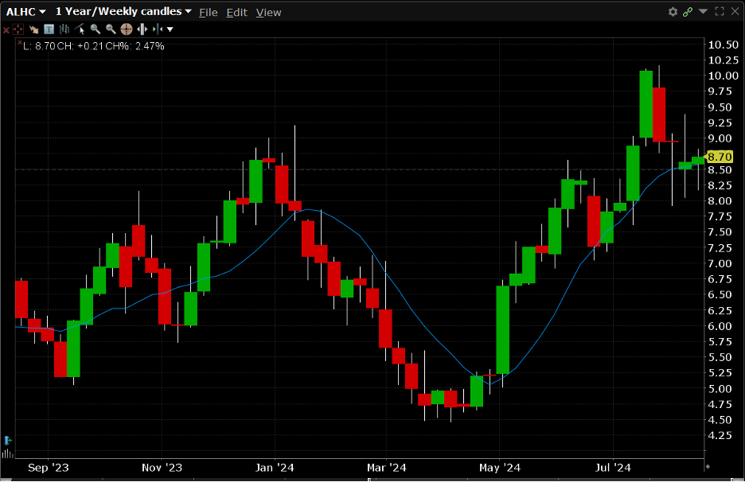Click the Jan '24 axis label
This screenshot has width=745, height=482.
[275, 468]
